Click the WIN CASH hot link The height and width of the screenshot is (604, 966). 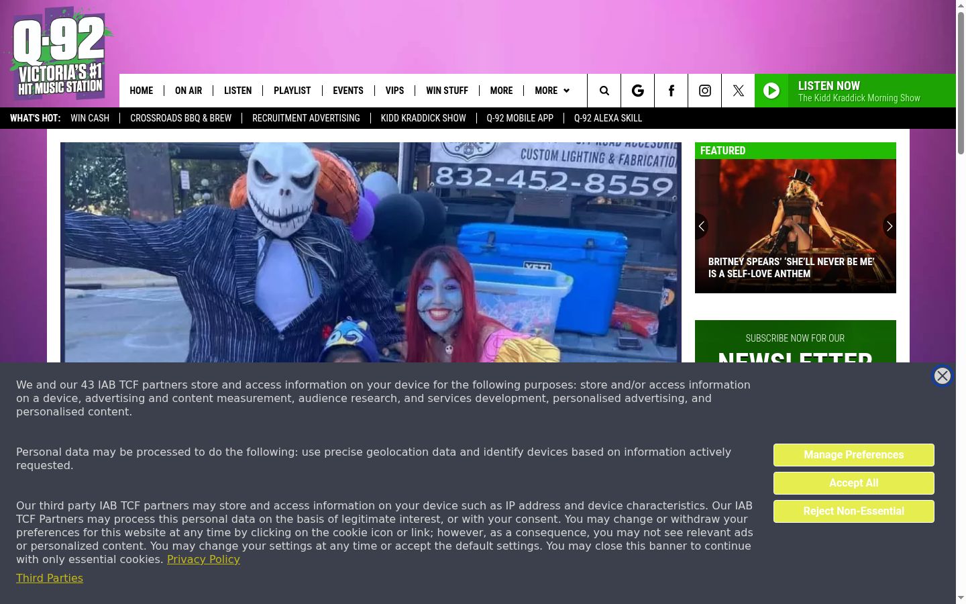click(x=90, y=118)
